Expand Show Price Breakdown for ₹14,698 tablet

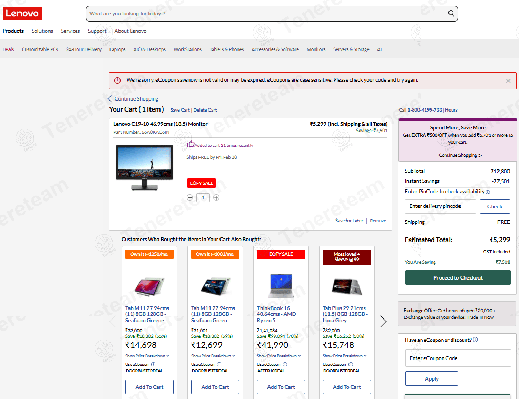(x=147, y=356)
